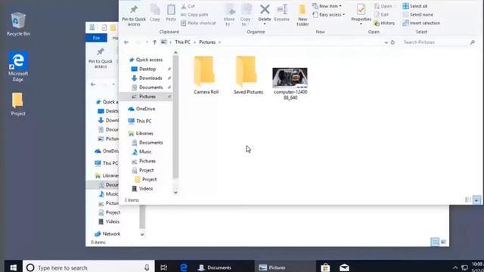Click the Paste ribbon button

click(x=171, y=14)
